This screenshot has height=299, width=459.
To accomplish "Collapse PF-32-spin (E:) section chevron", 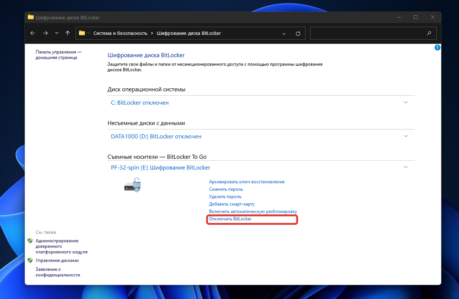I will tap(406, 167).
